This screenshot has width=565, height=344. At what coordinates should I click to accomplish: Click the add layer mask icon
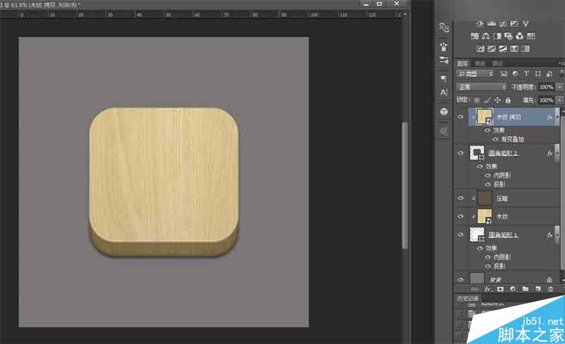tap(500, 289)
